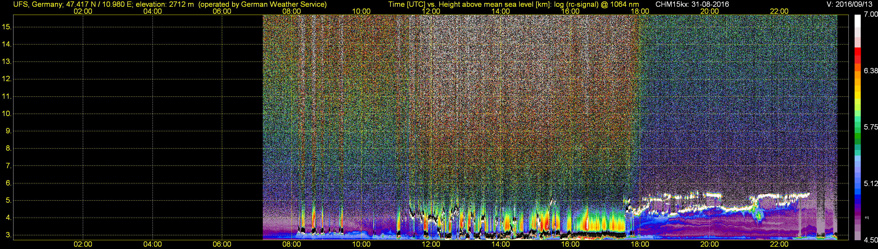This screenshot has width=878, height=249.
Task: Click the '4.' height axis label
Action: (8, 218)
